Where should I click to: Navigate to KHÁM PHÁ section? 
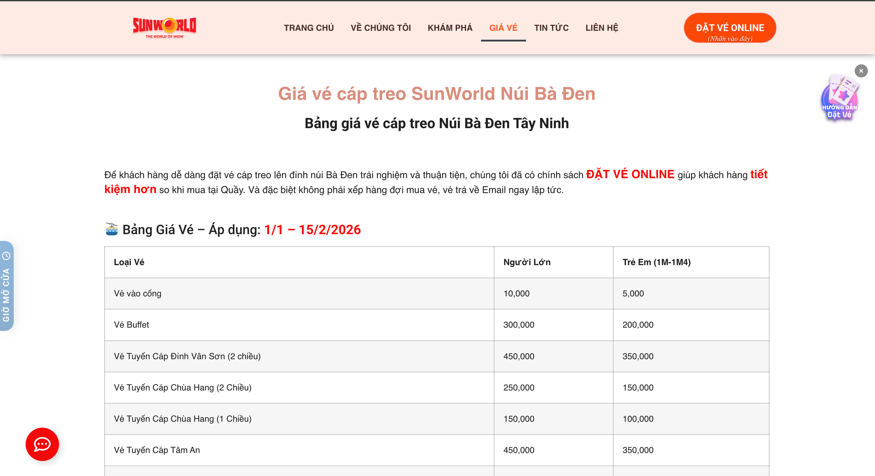(450, 28)
